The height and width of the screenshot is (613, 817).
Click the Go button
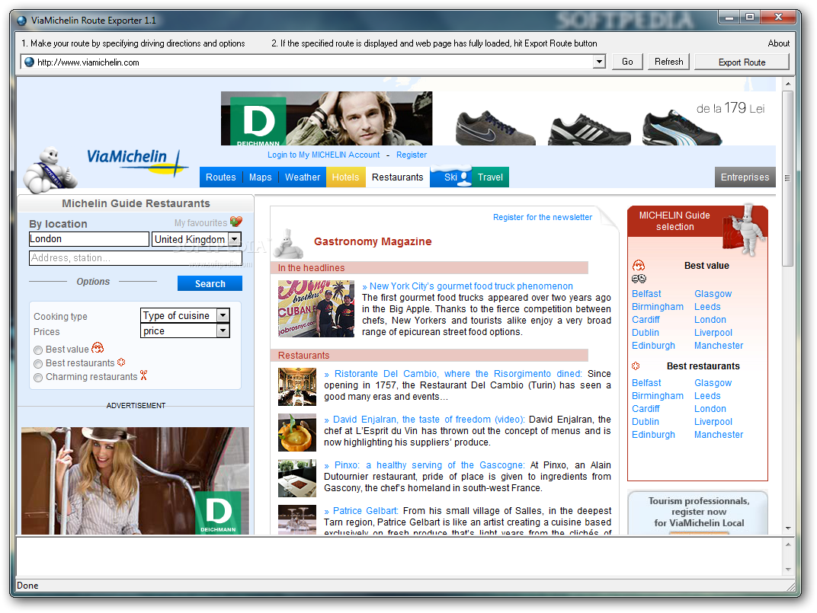(627, 62)
